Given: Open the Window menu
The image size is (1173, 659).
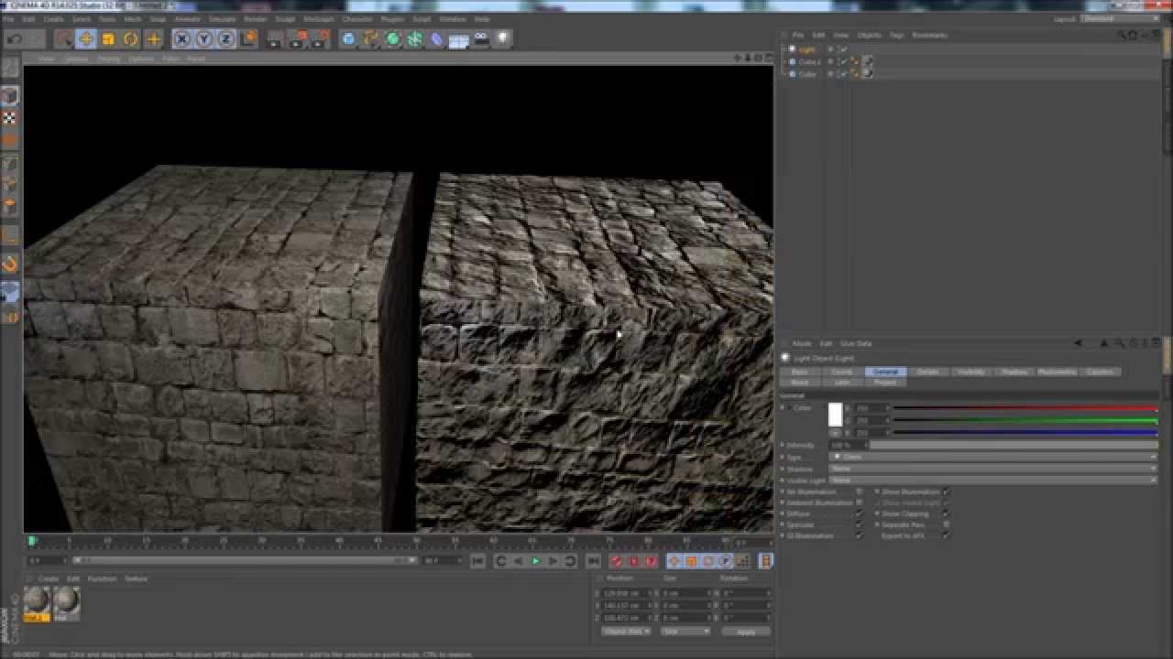Looking at the screenshot, I should click(452, 18).
